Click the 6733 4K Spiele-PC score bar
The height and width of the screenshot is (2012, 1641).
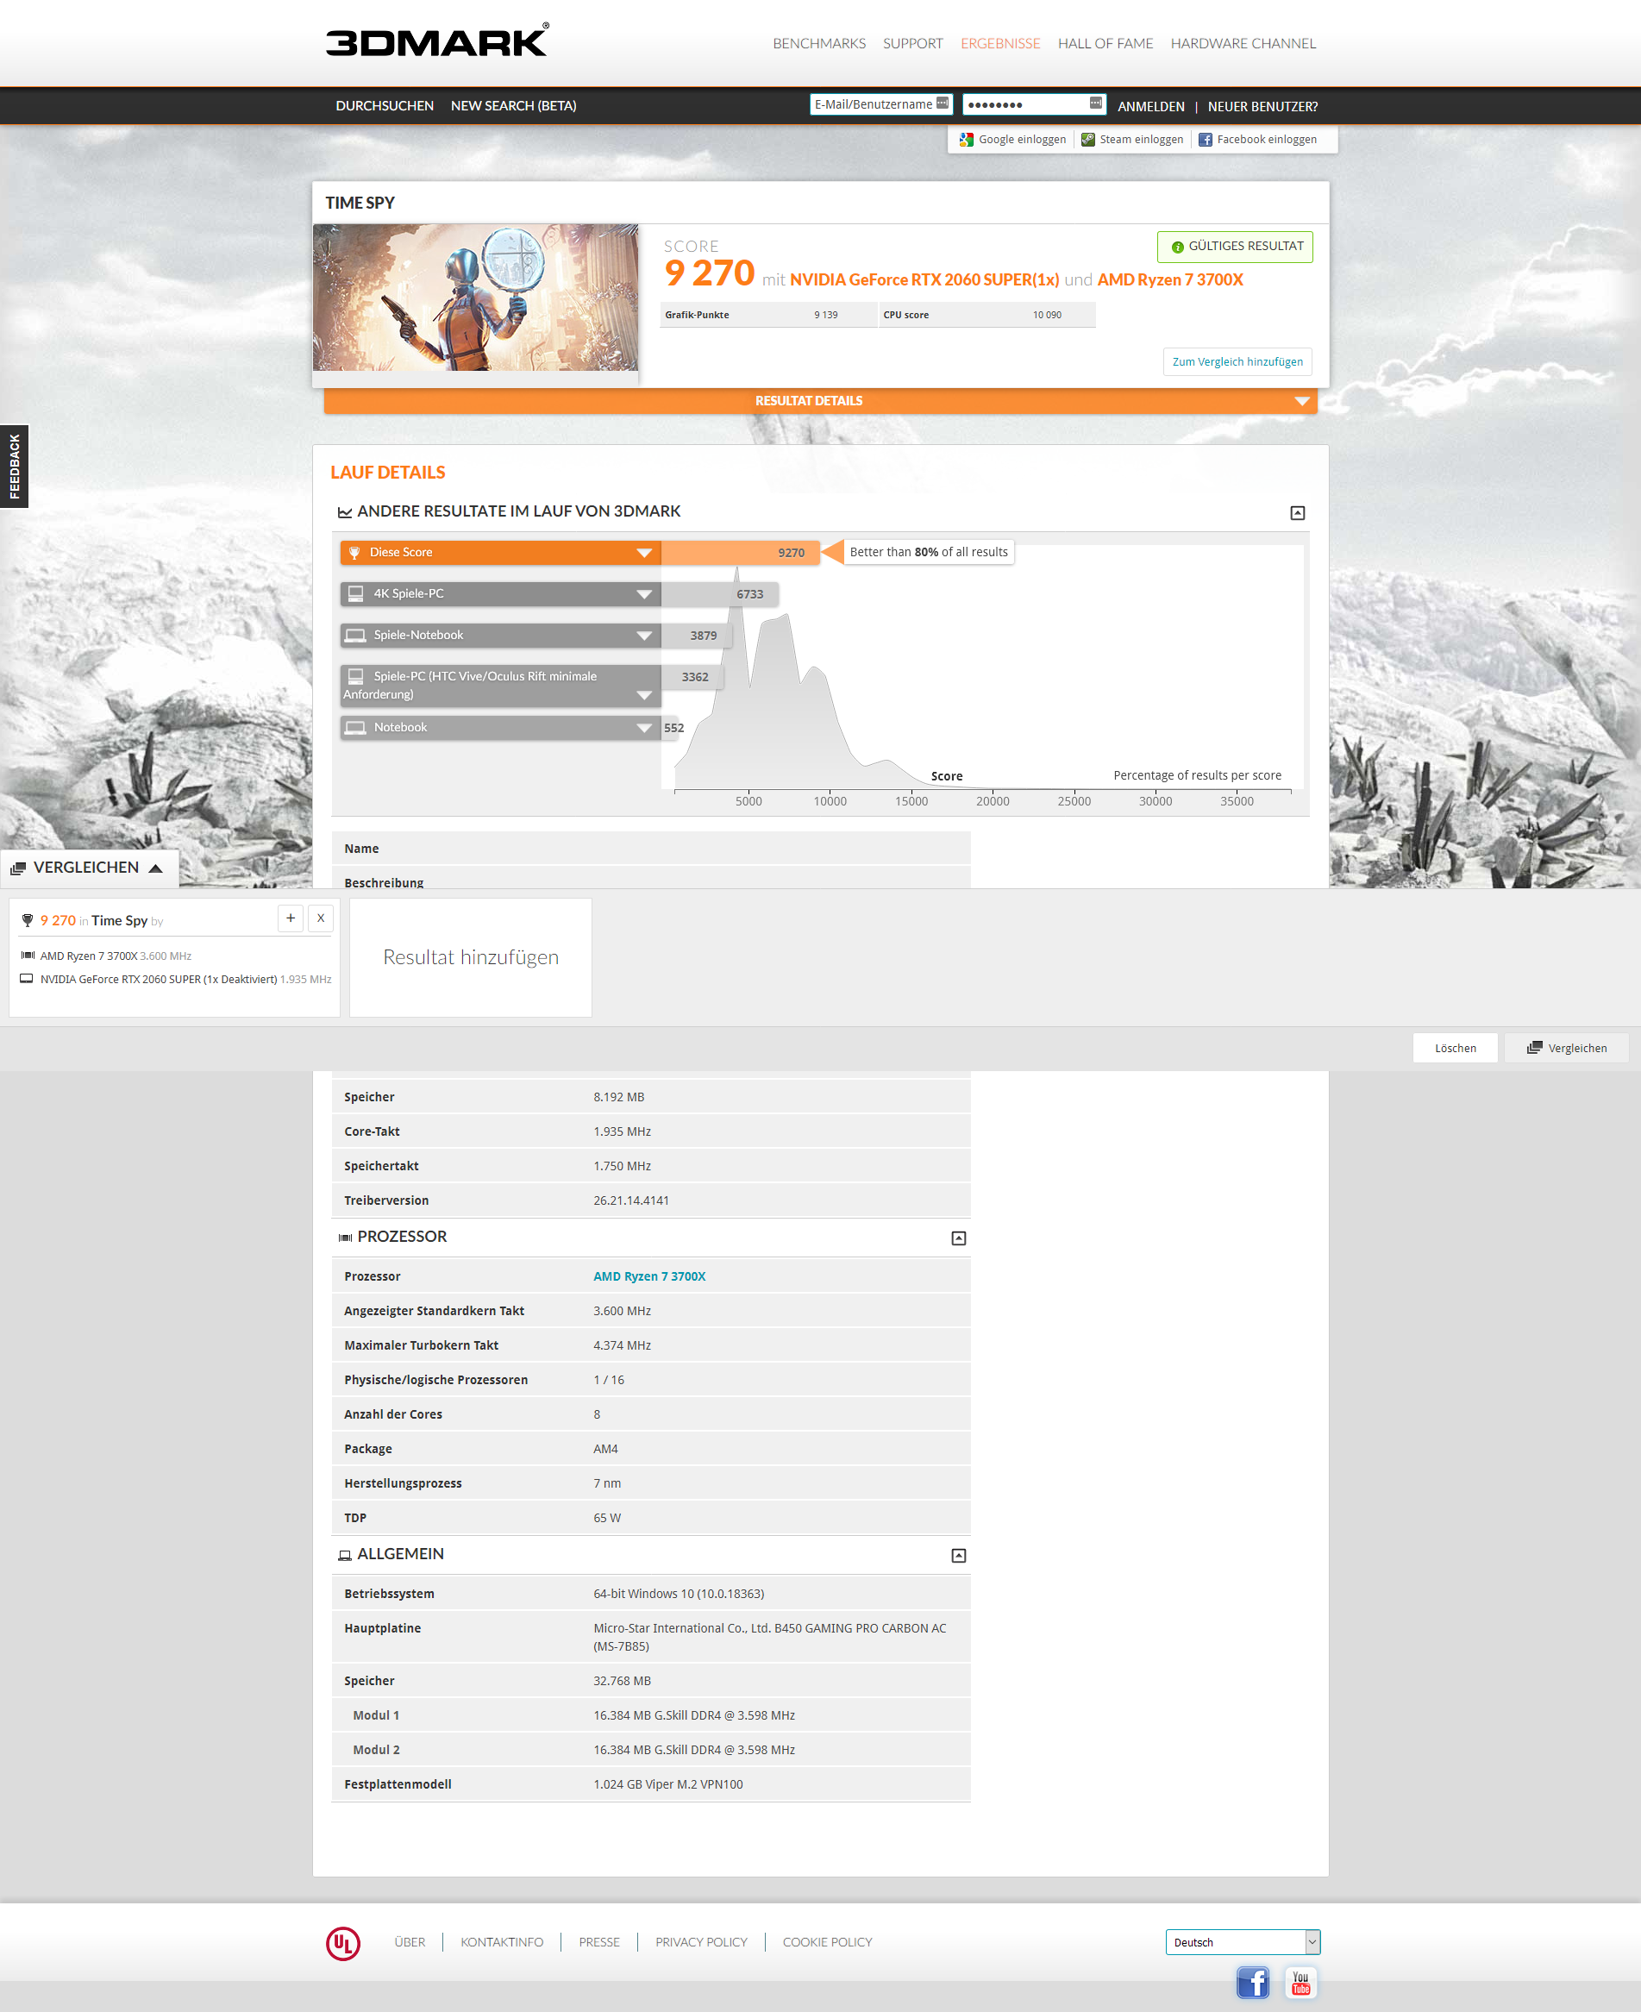tap(720, 593)
